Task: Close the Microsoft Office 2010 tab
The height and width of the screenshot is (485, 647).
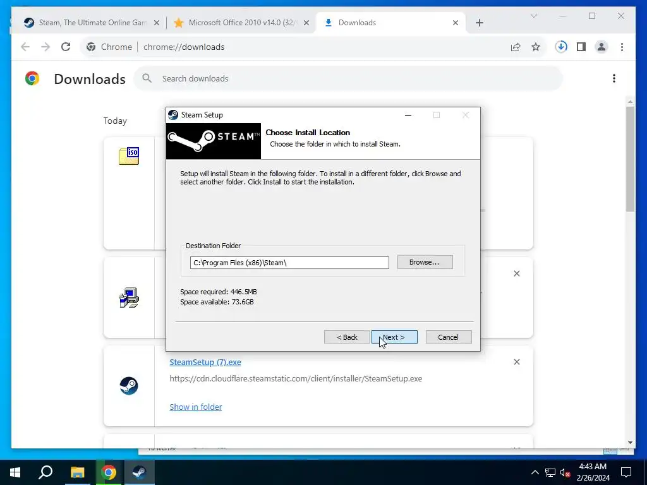Action: (306, 23)
